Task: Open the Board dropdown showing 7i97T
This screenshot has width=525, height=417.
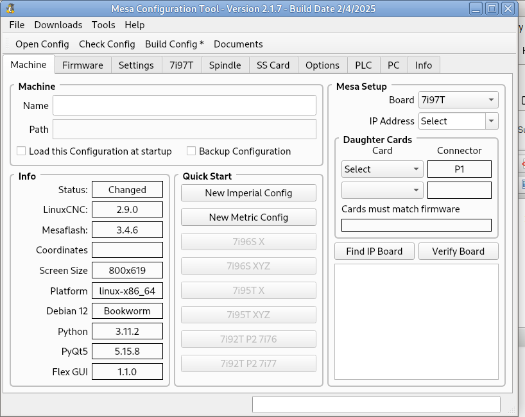Action: (x=458, y=99)
